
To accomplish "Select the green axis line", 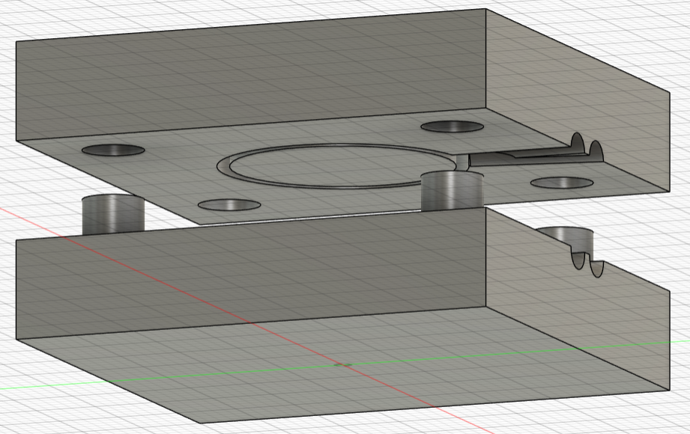I will point(345,364).
